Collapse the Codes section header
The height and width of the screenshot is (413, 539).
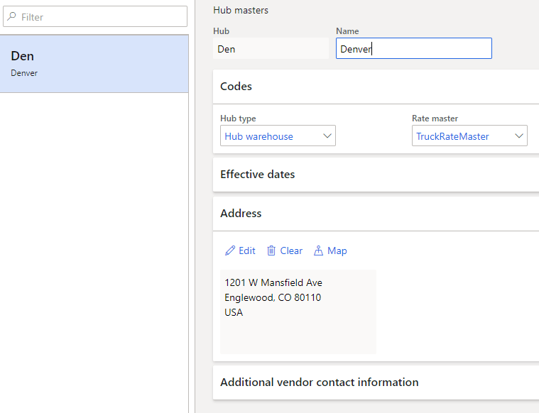click(376, 87)
